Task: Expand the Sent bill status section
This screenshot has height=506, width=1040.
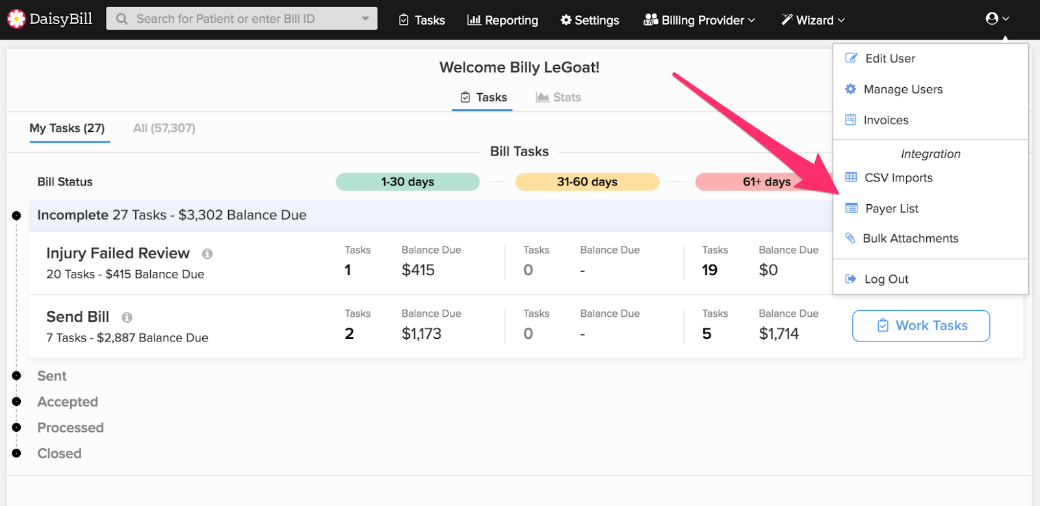Action: click(x=52, y=376)
